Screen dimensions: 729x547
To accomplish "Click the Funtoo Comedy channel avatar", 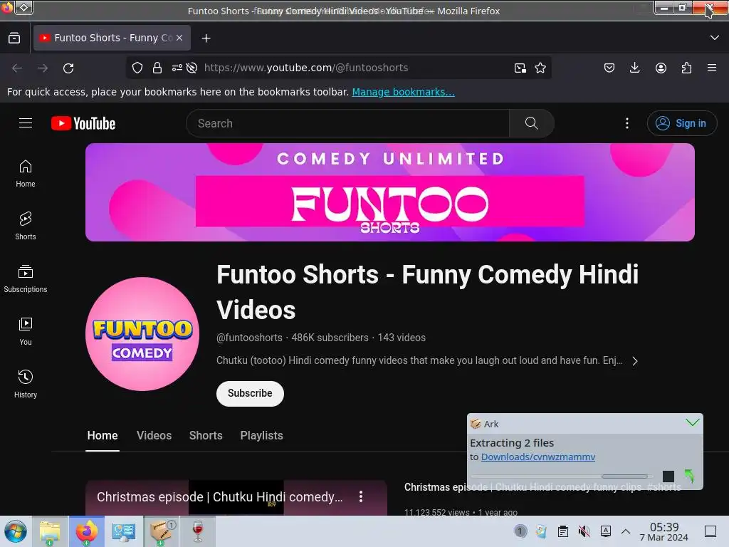I will point(142,334).
